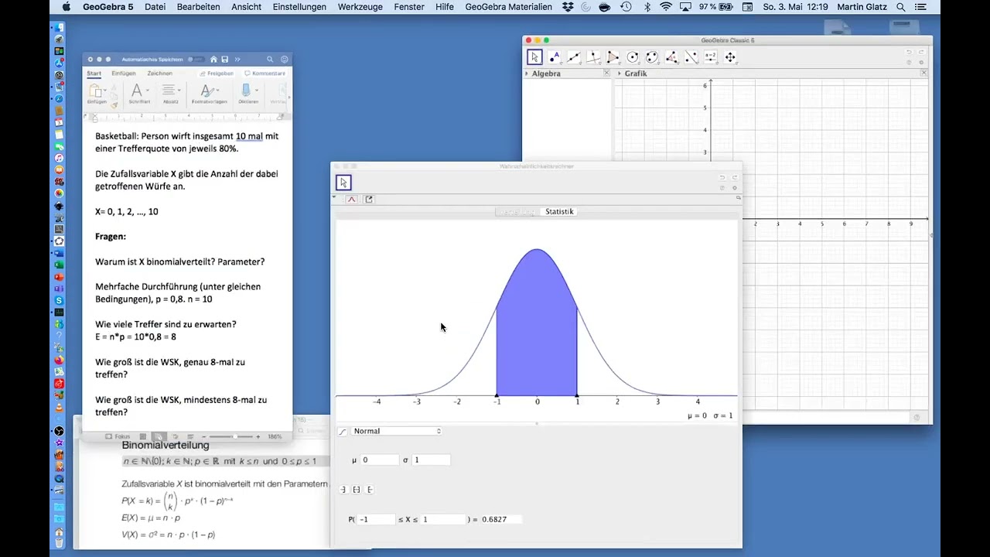Select the Slider (a=2) tool
Viewport: 990px width, 557px height.
point(710,57)
